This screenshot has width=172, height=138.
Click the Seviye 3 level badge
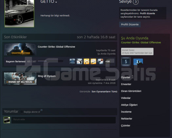pyautogui.click(x=136, y=2)
